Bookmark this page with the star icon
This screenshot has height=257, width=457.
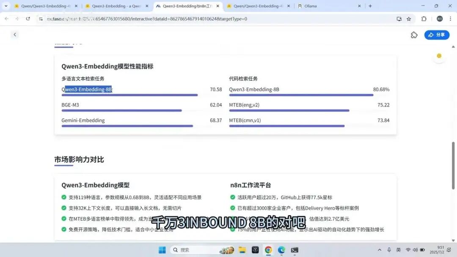pyautogui.click(x=409, y=19)
